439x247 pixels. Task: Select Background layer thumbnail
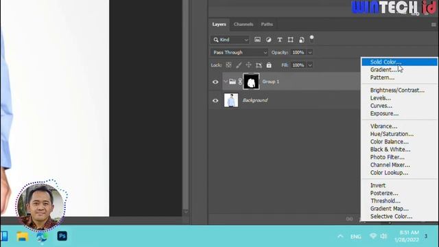[x=231, y=100]
